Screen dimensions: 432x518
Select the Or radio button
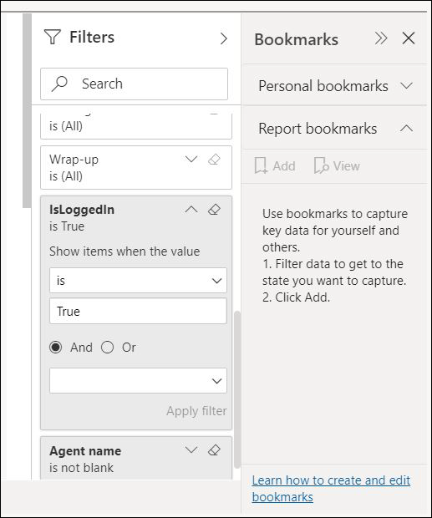(107, 348)
